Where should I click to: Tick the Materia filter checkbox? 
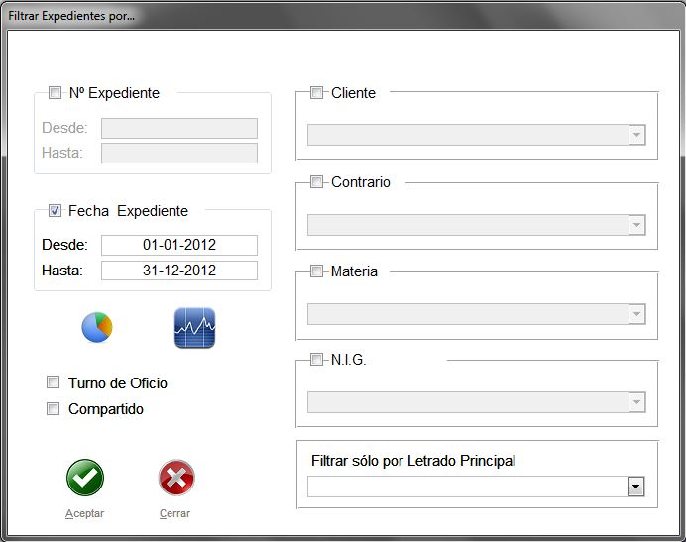point(317,271)
